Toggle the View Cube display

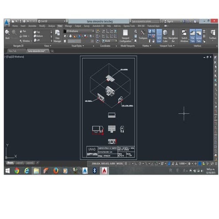(x=165, y=36)
